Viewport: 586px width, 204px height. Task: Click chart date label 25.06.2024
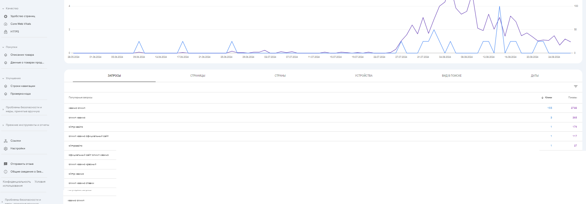(226, 57)
